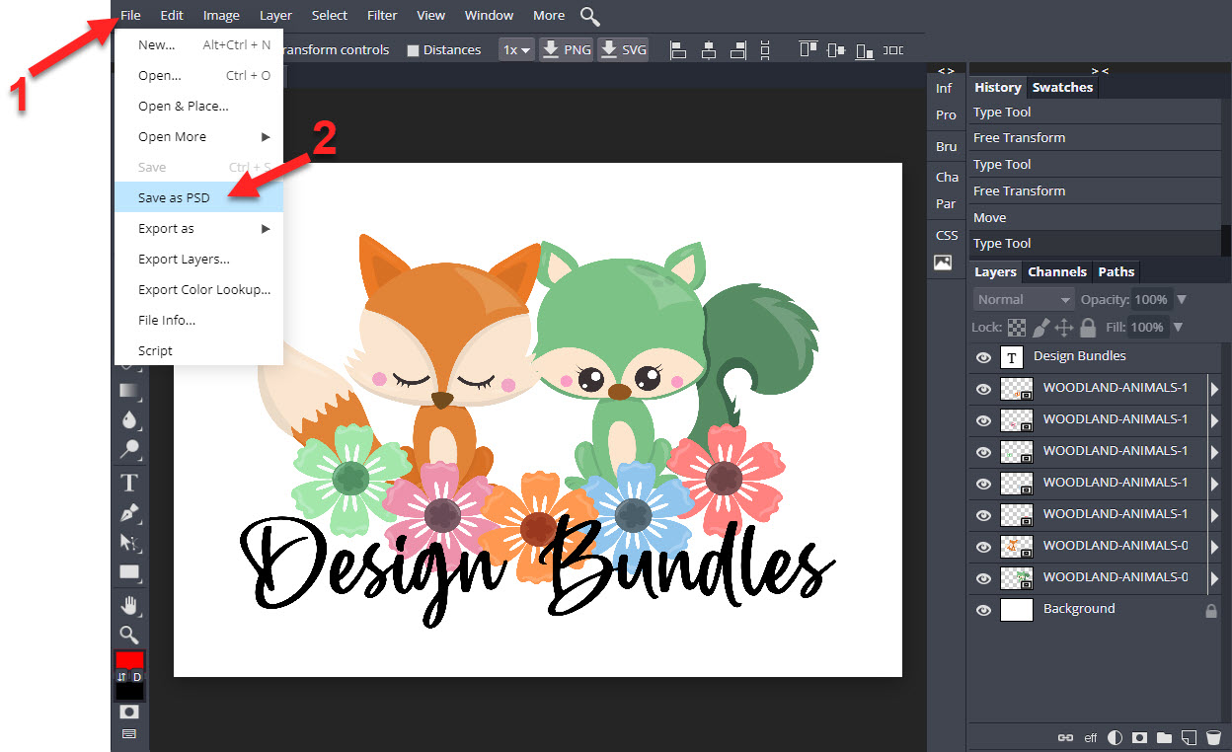Align bottom edges icon in options bar
Viewport: 1232px width, 752px height.
(x=865, y=49)
